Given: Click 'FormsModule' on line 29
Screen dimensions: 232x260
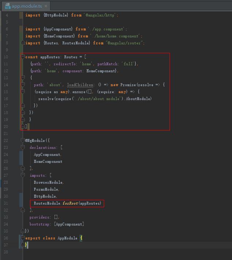Looking at the screenshot, I should tap(46, 189).
